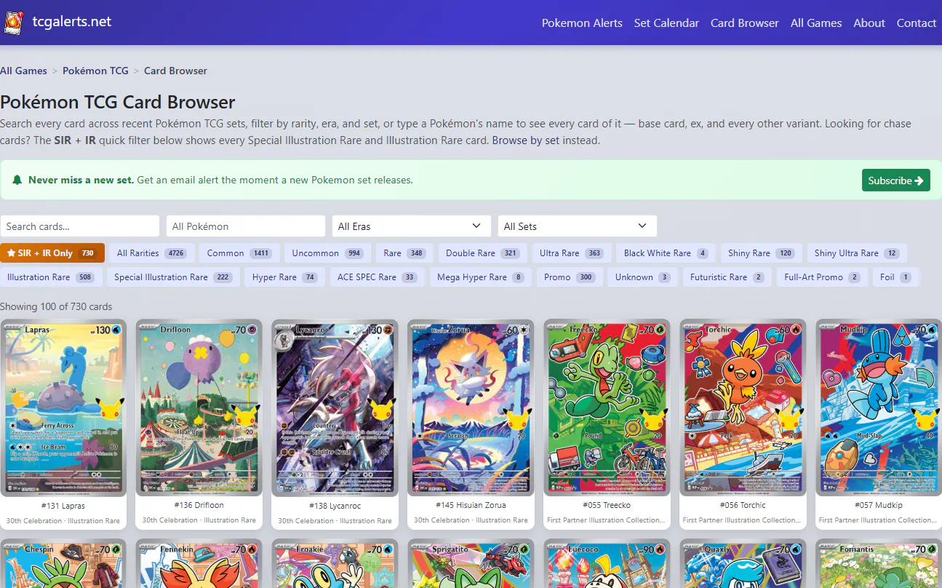This screenshot has height=588, width=942.
Task: Open the Froakie card thumbnail
Action: click(335, 563)
